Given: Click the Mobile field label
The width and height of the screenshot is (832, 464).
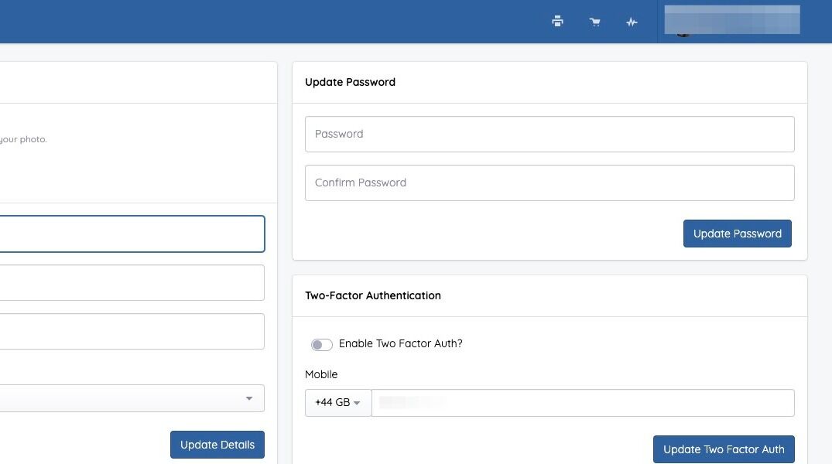Looking at the screenshot, I should click(x=321, y=374).
